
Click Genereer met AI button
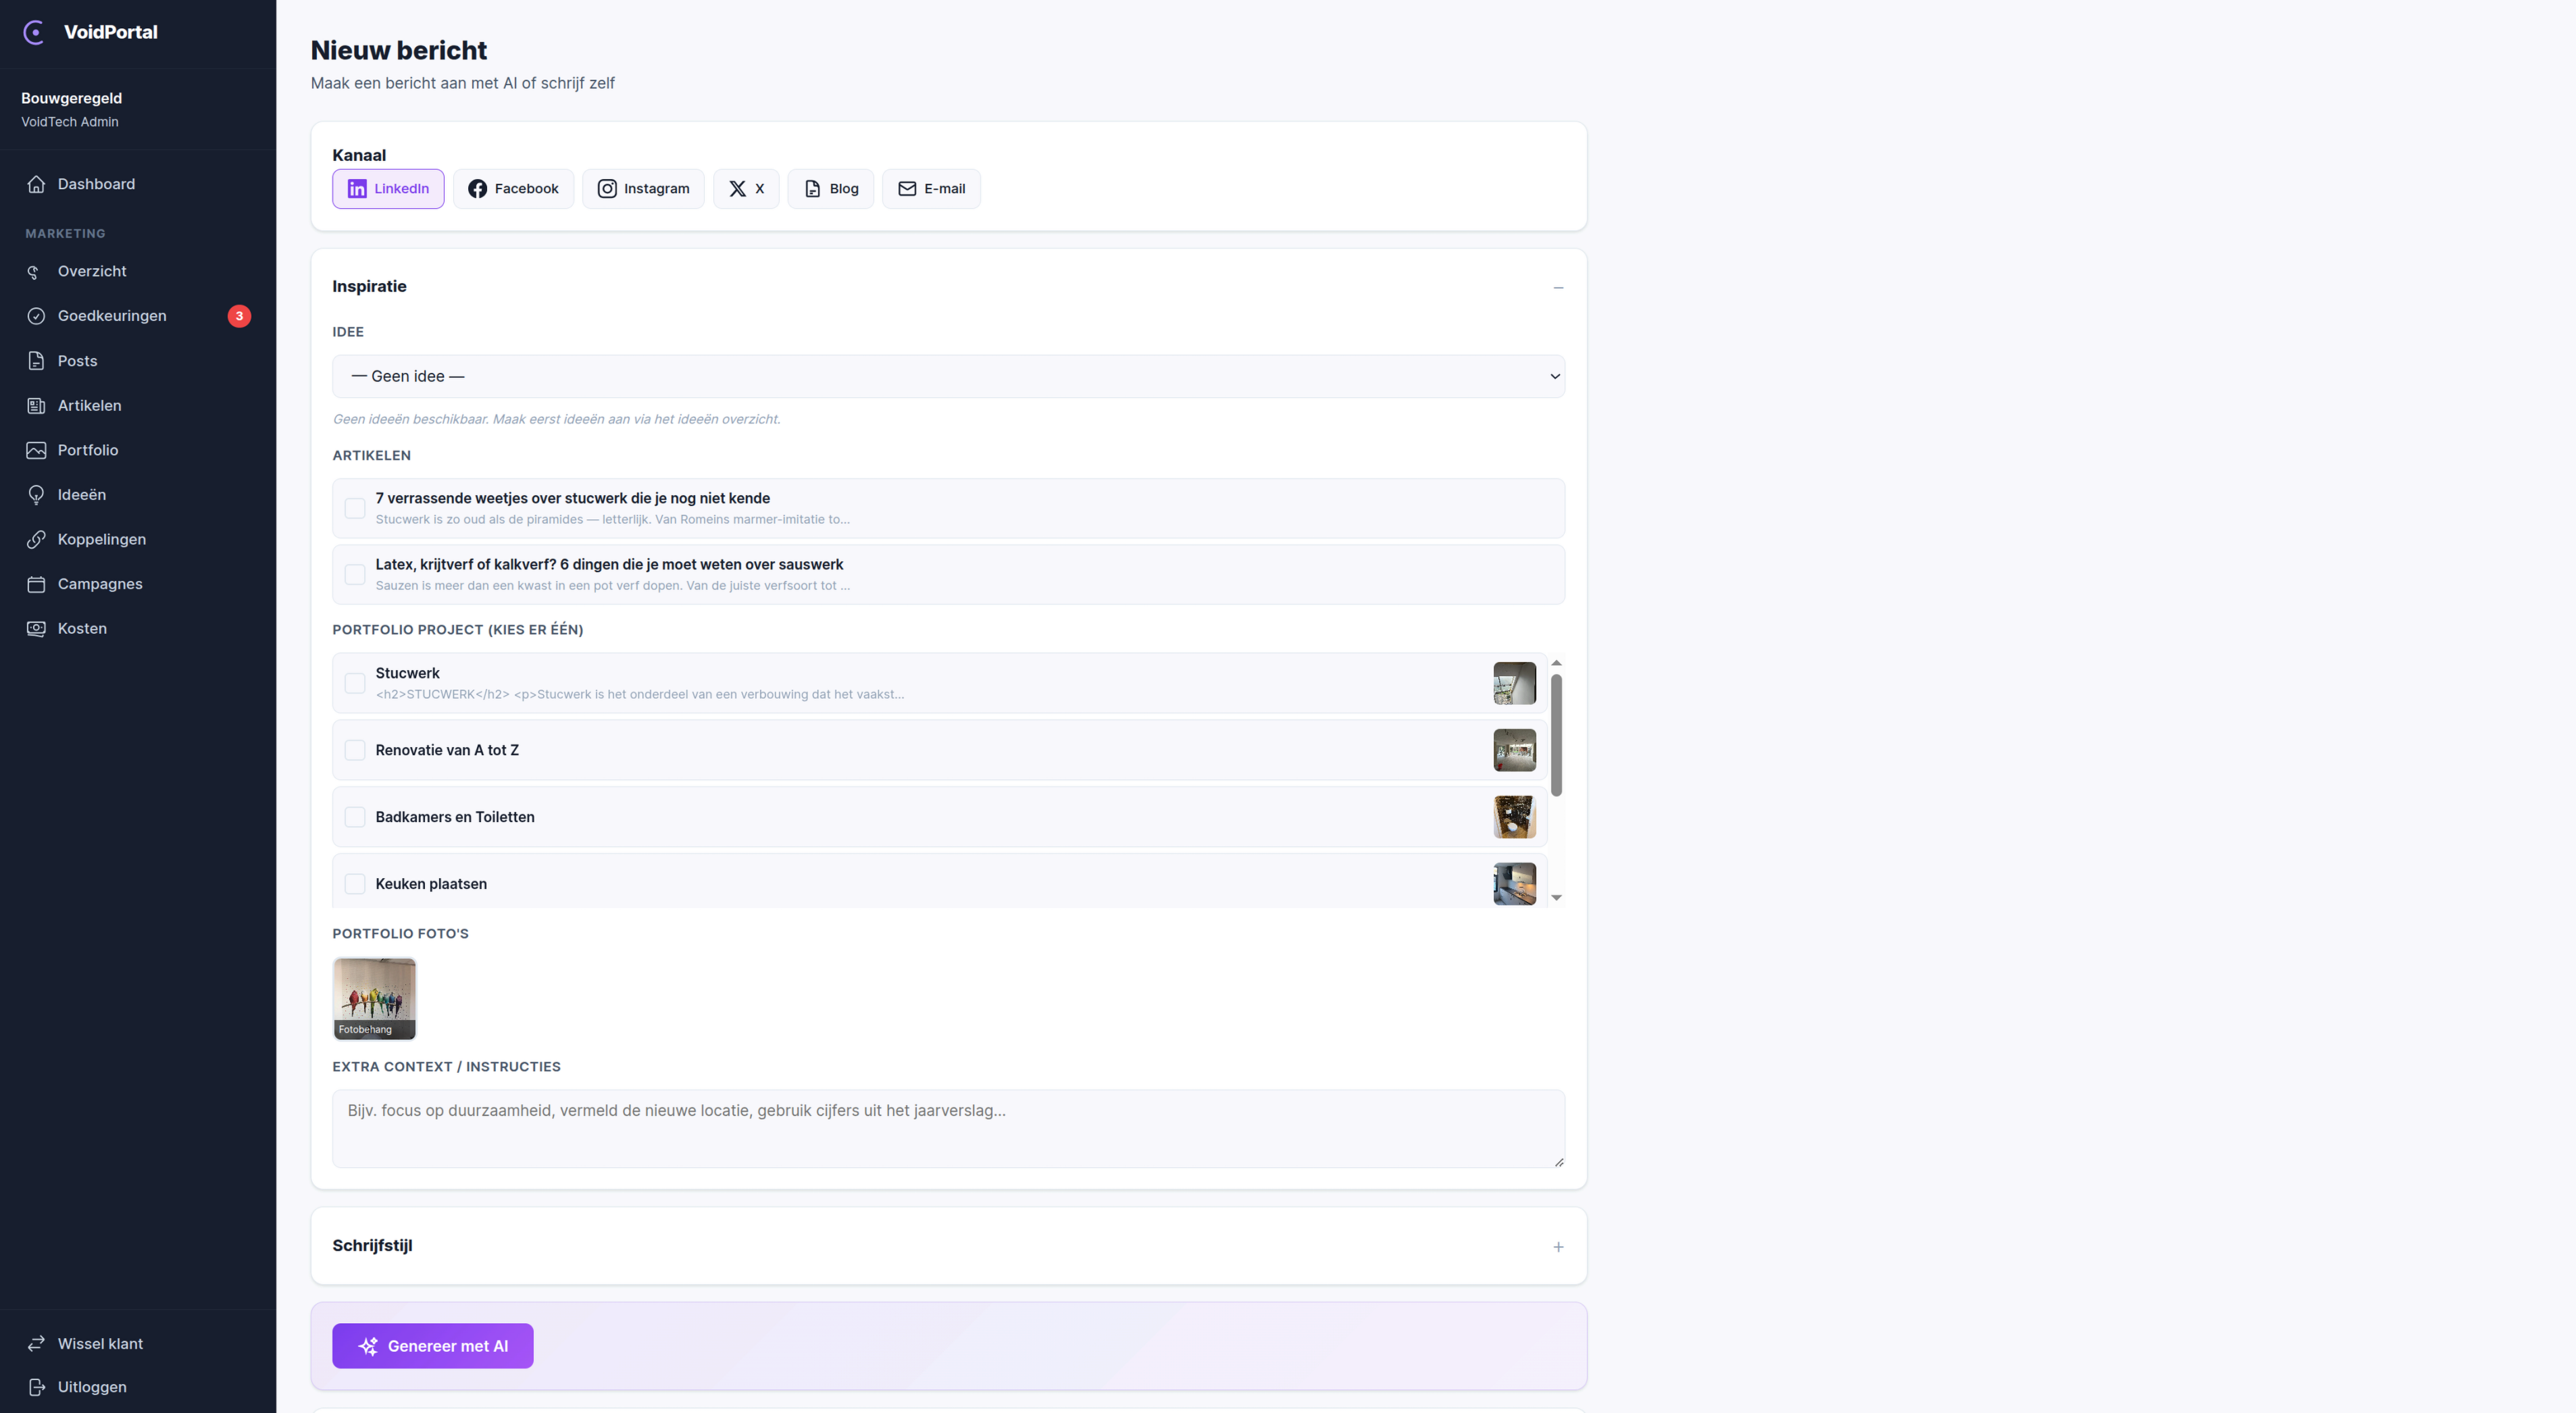pos(432,1346)
